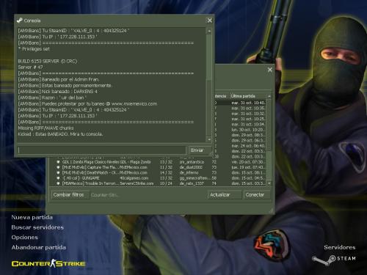
Task: Open Opciones from main menu
Action: click(24, 238)
